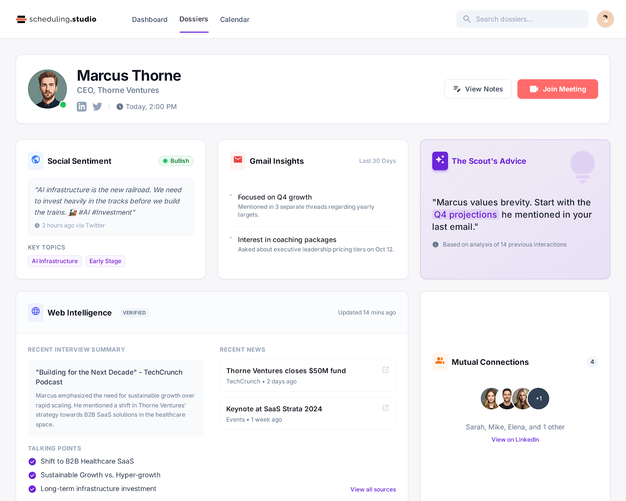626x501 pixels.
Task: Click the Mutual Connections count badge 4
Action: (x=592, y=362)
